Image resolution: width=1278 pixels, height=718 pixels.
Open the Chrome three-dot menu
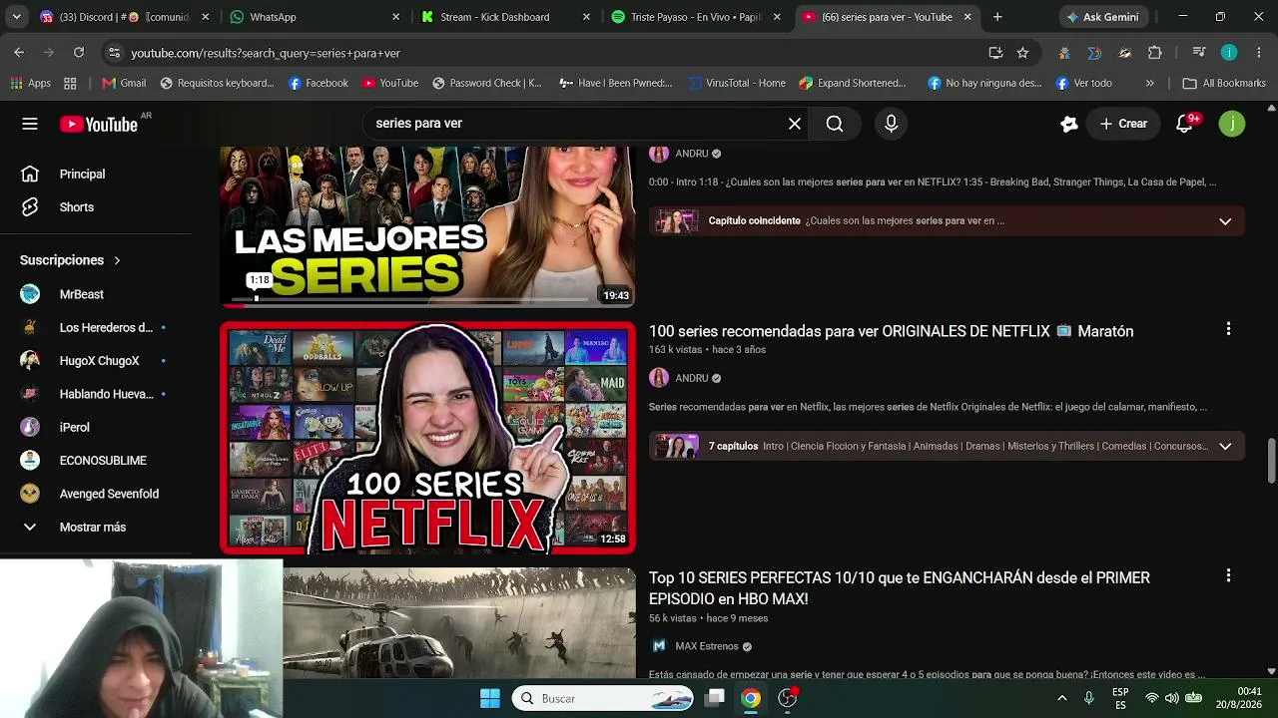coord(1259,53)
